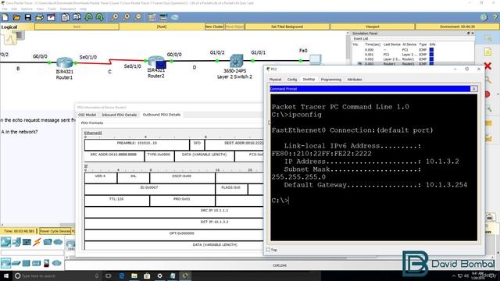Select the Inbound PDU Details tab
The width and height of the screenshot is (500, 281).
click(120, 115)
